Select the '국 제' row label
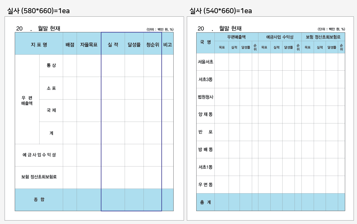 click(x=51, y=110)
